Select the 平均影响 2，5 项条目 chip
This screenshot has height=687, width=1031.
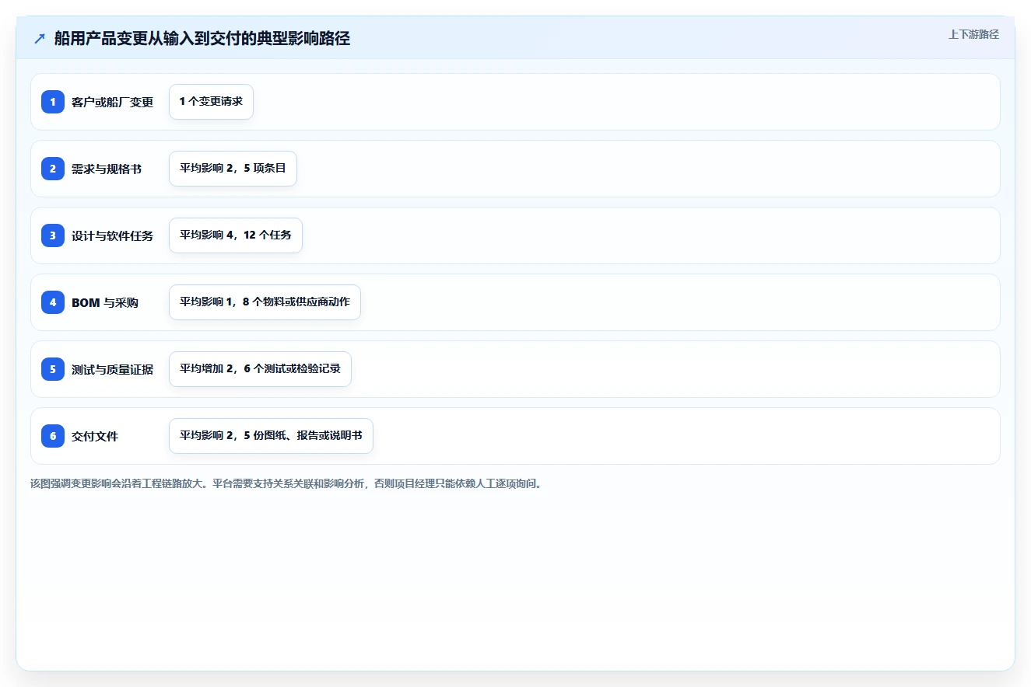[x=233, y=169]
